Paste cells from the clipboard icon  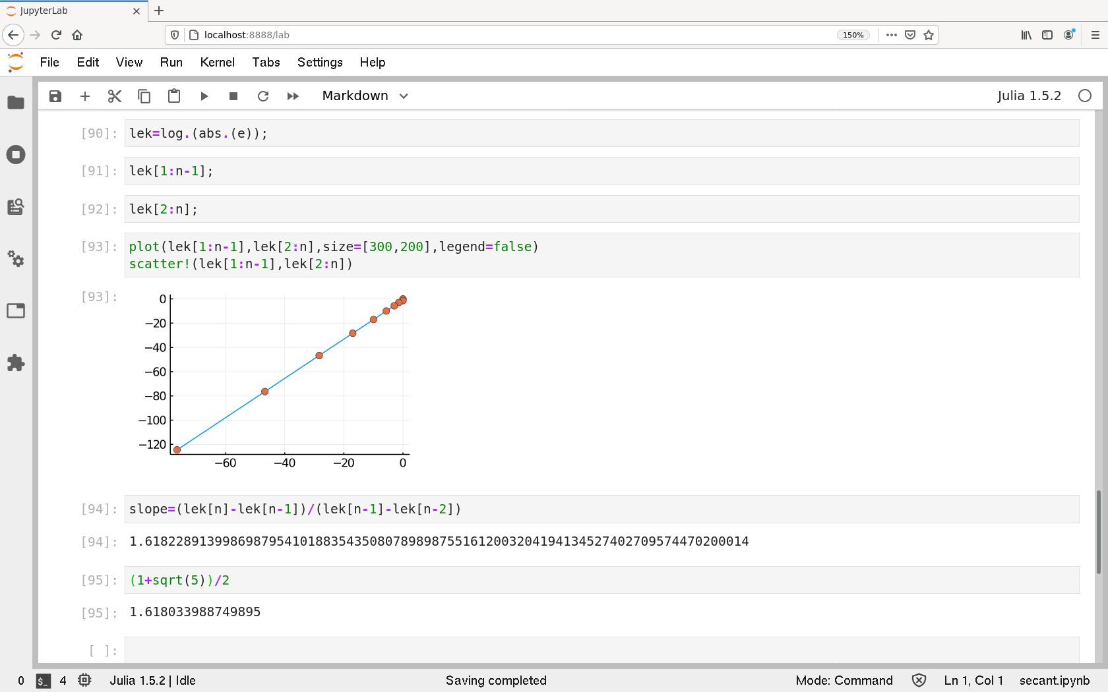point(174,96)
